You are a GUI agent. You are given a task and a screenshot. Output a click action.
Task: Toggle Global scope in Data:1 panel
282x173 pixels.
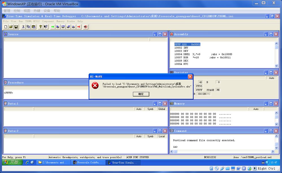click(162, 109)
